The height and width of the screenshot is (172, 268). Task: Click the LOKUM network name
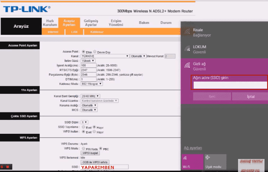[x=199, y=47]
